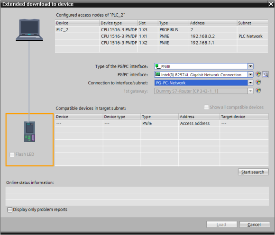Open the PG/PC interface dropdown arrow
275x235 pixels.
point(250,74)
